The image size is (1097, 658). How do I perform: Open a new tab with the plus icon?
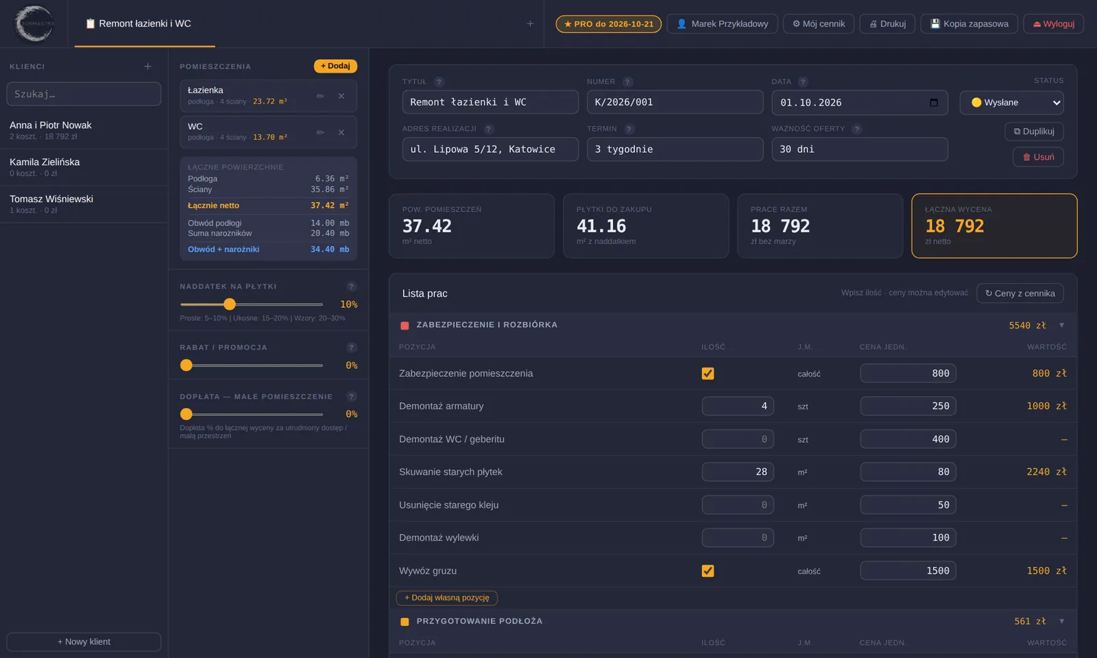(x=530, y=24)
